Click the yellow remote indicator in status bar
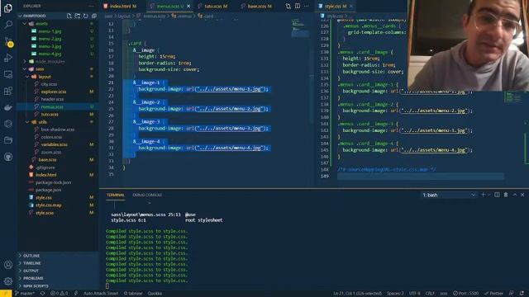Screen dimensions: 529x297 [6, 294]
